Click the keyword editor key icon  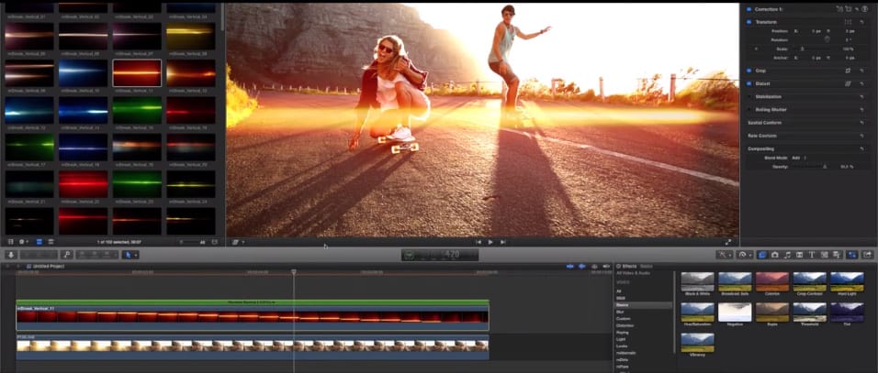pyautogui.click(x=67, y=255)
